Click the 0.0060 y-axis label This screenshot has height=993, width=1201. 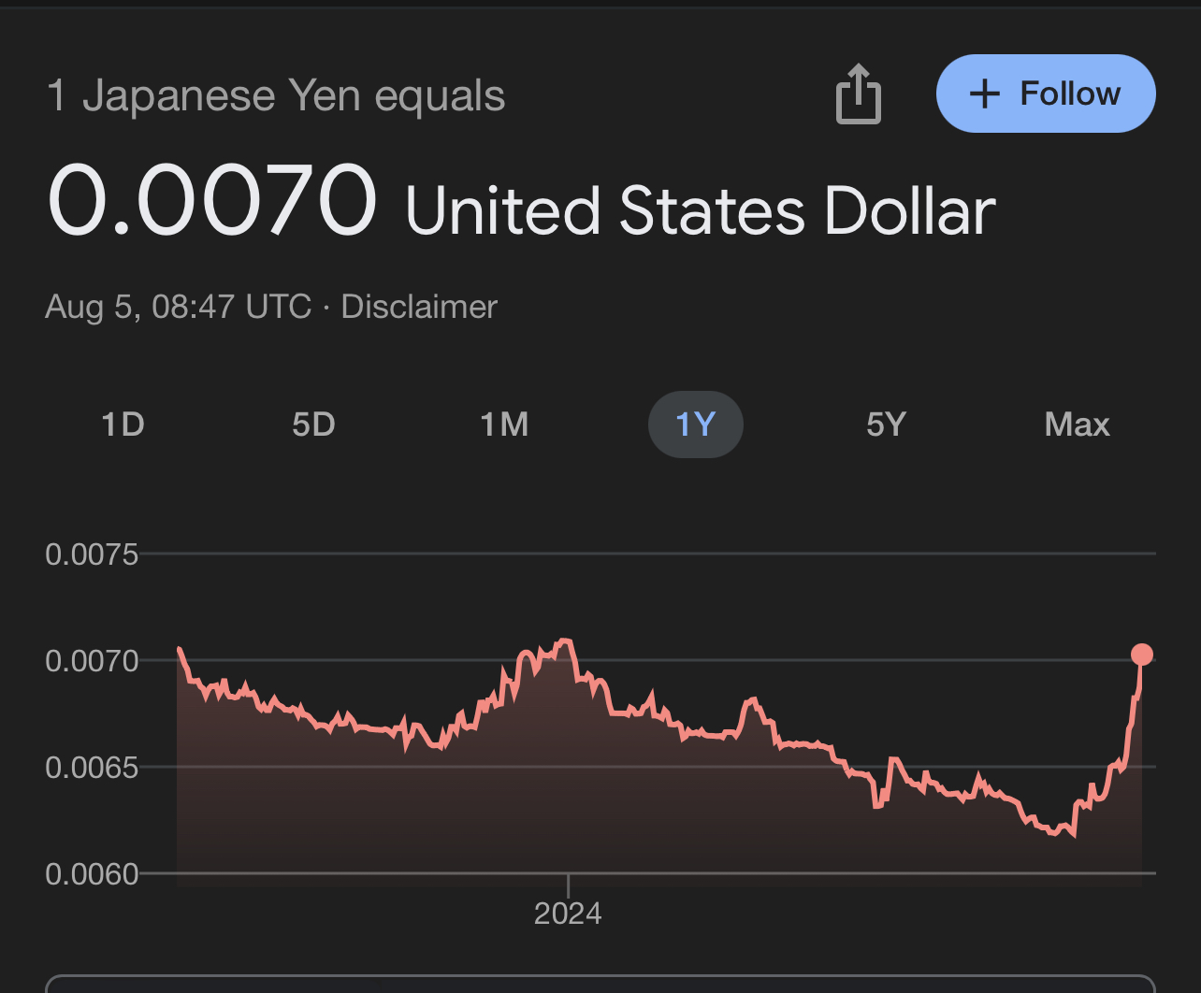pyautogui.click(x=92, y=874)
